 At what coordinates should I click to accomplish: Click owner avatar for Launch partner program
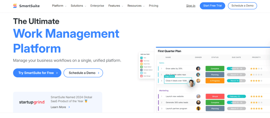198,108
